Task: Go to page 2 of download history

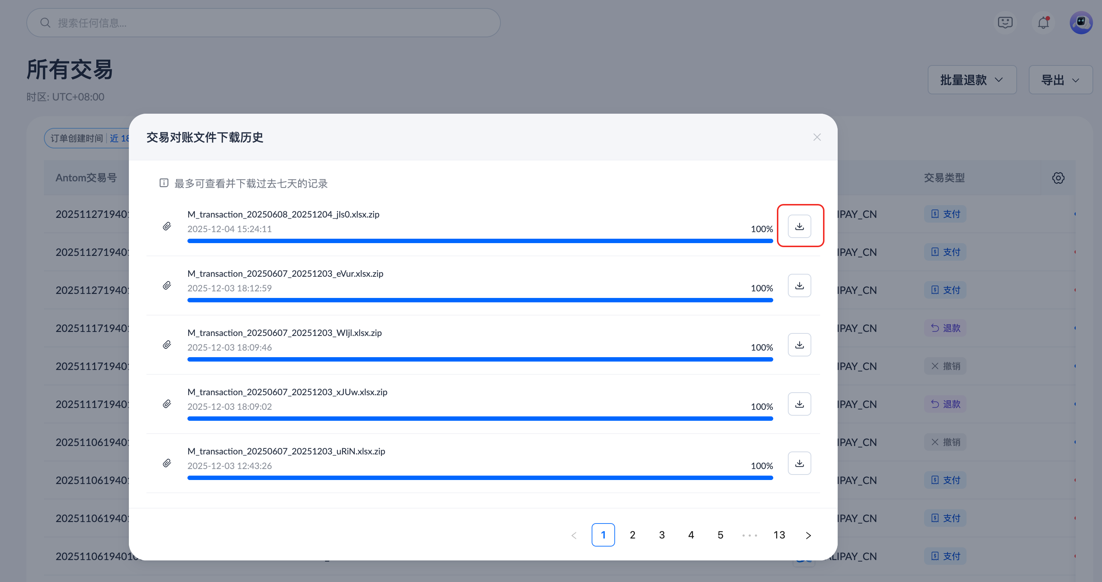Action: tap(632, 534)
